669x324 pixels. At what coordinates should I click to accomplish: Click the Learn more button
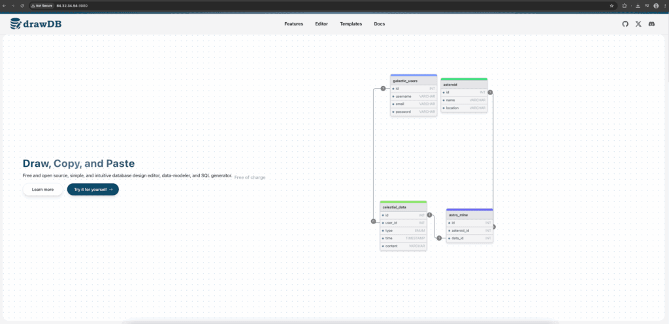point(42,190)
